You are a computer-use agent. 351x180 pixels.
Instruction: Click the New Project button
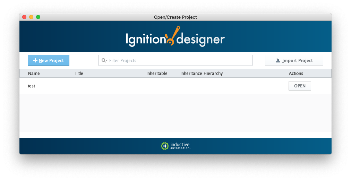(49, 60)
